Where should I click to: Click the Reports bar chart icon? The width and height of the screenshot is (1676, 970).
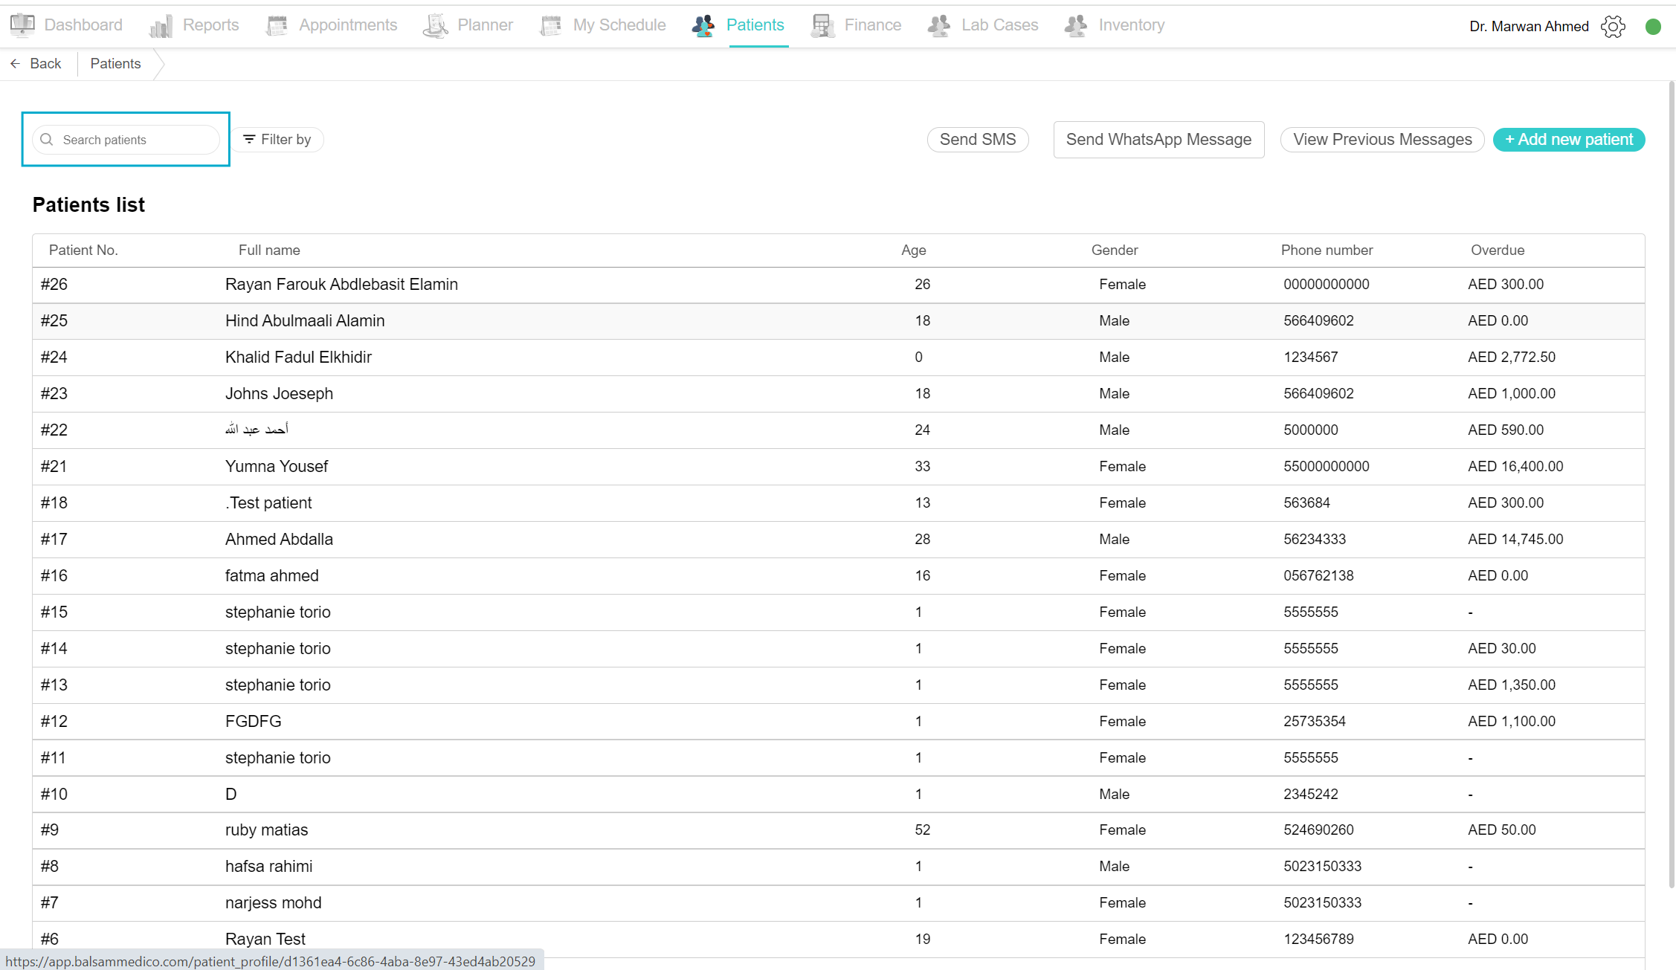tap(161, 26)
